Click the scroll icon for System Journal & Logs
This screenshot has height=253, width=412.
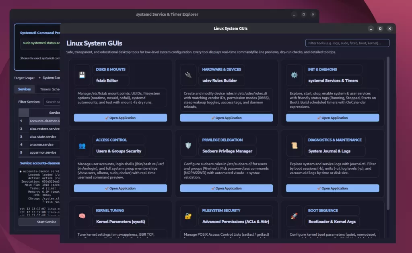[294, 146]
